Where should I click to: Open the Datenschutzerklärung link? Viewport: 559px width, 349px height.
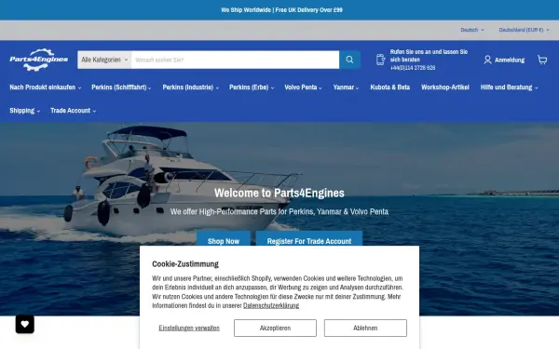[x=271, y=305]
